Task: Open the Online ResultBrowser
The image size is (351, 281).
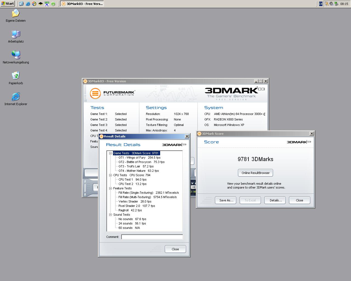Action: pyautogui.click(x=255, y=173)
